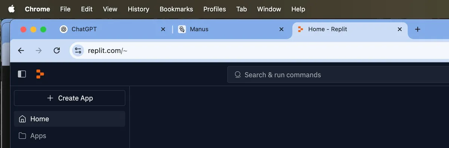Reload the Replit page

point(57,51)
